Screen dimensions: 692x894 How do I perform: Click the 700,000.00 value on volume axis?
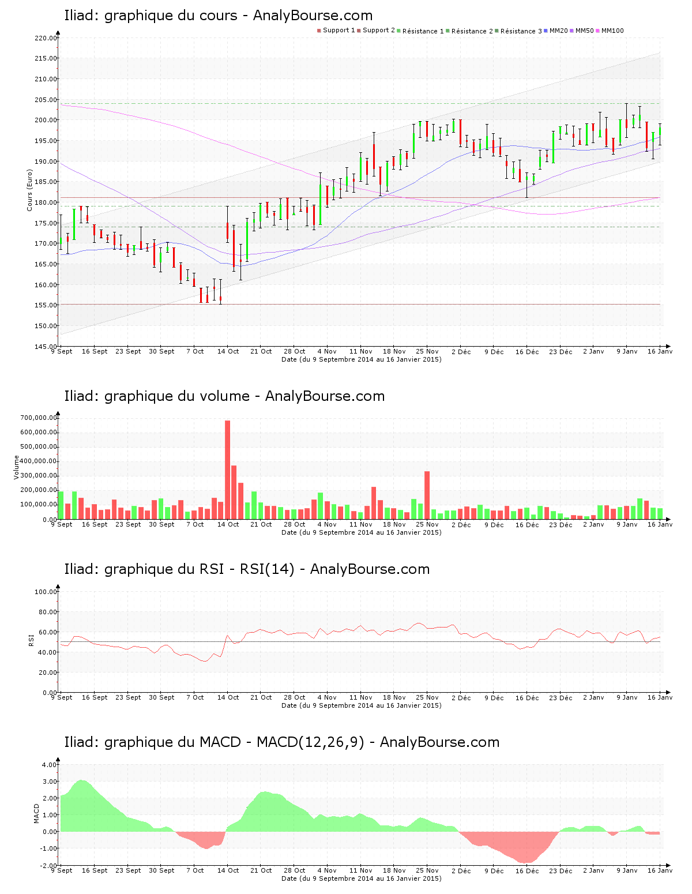[39, 418]
